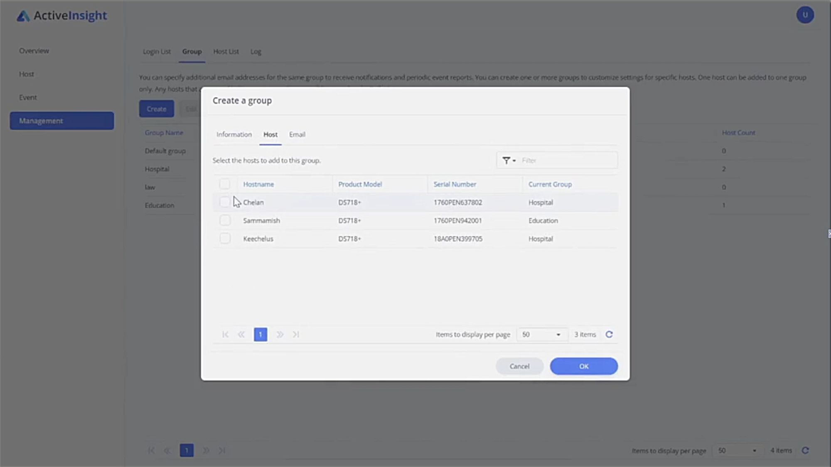Open the Login List tab
The width and height of the screenshot is (831, 467).
pos(157,51)
